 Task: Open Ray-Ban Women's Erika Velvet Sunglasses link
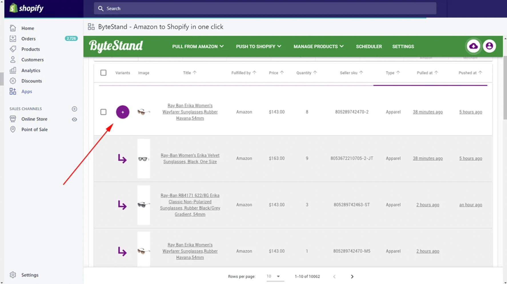tap(190, 158)
